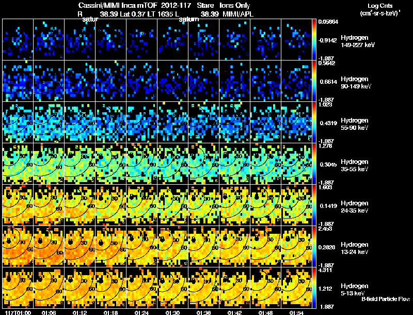Image resolution: width=413 pixels, height=315 pixels.
Task: Click the colorbar maximum value 0.05864
Action: click(328, 22)
